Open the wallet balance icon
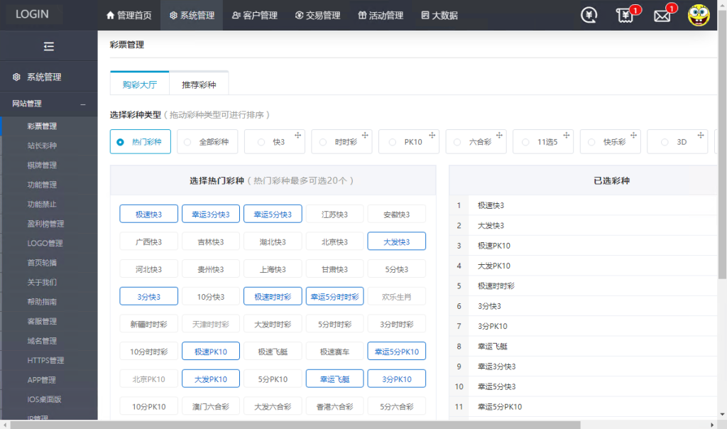Image resolution: width=727 pixels, height=429 pixels. pyautogui.click(x=589, y=15)
